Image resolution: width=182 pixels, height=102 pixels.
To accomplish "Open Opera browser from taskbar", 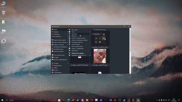I will (92, 100).
